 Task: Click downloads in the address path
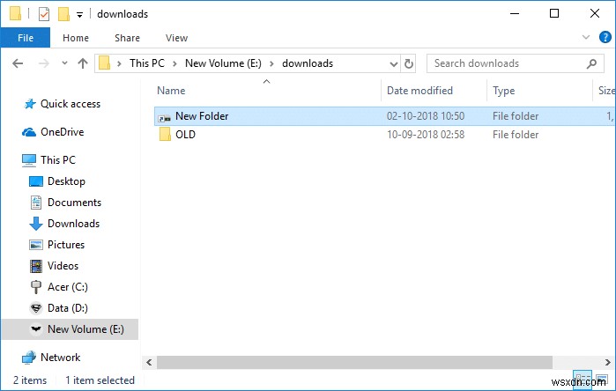click(308, 63)
